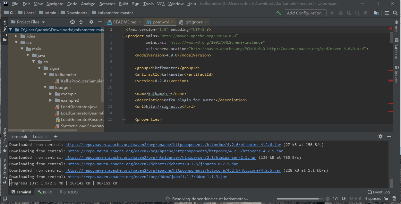The image size is (401, 204).
Task: Minimize the Terminal panel
Action: click(x=389, y=136)
